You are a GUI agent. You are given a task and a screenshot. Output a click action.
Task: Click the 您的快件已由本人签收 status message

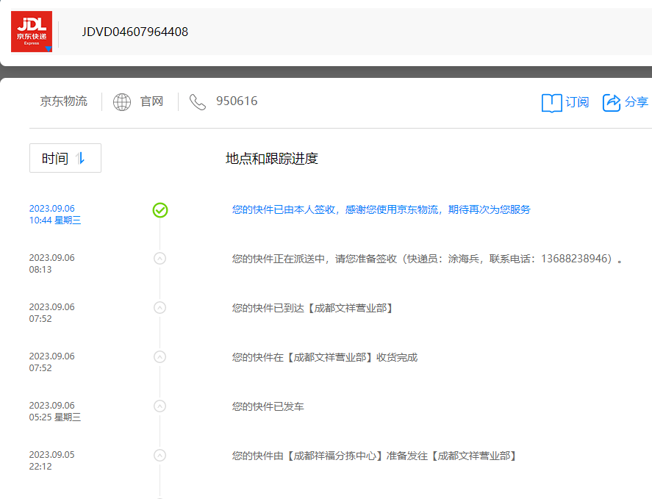tap(381, 209)
